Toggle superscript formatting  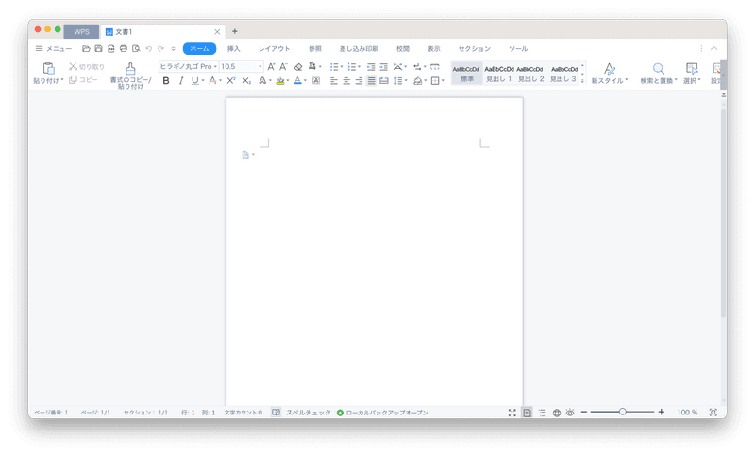(230, 81)
